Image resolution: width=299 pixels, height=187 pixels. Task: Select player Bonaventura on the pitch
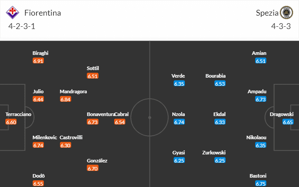(x=101, y=114)
